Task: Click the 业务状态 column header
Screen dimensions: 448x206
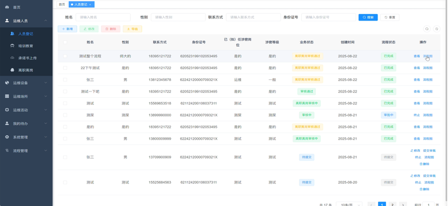Action: click(306, 42)
